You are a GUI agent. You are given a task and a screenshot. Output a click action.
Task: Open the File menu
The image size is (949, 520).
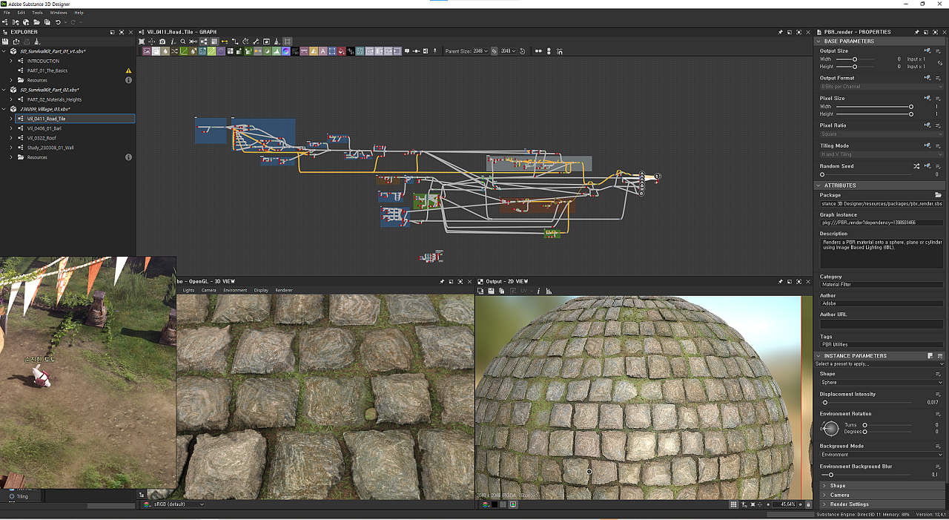5,13
